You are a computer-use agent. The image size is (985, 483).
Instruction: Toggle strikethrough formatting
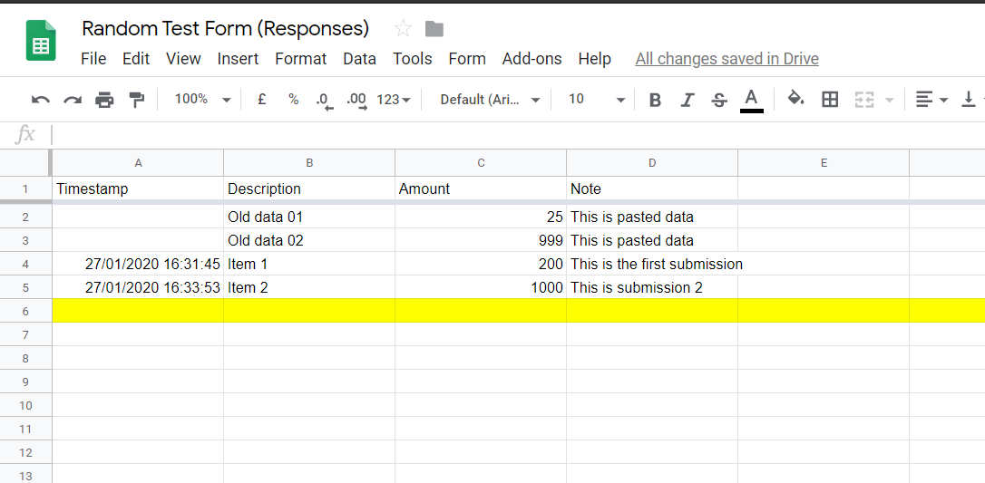[719, 100]
